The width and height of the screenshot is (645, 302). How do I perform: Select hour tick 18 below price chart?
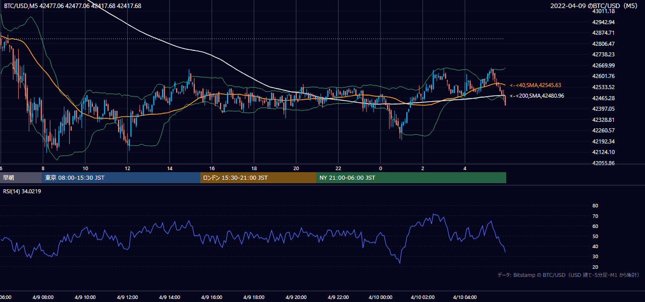[254, 169]
